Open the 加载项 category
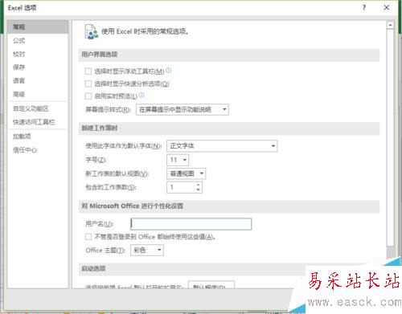402x314 pixels. pos(38,137)
